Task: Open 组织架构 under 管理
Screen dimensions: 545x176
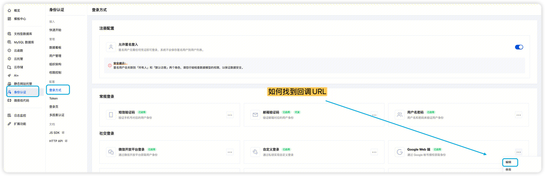Action: [x=55, y=64]
